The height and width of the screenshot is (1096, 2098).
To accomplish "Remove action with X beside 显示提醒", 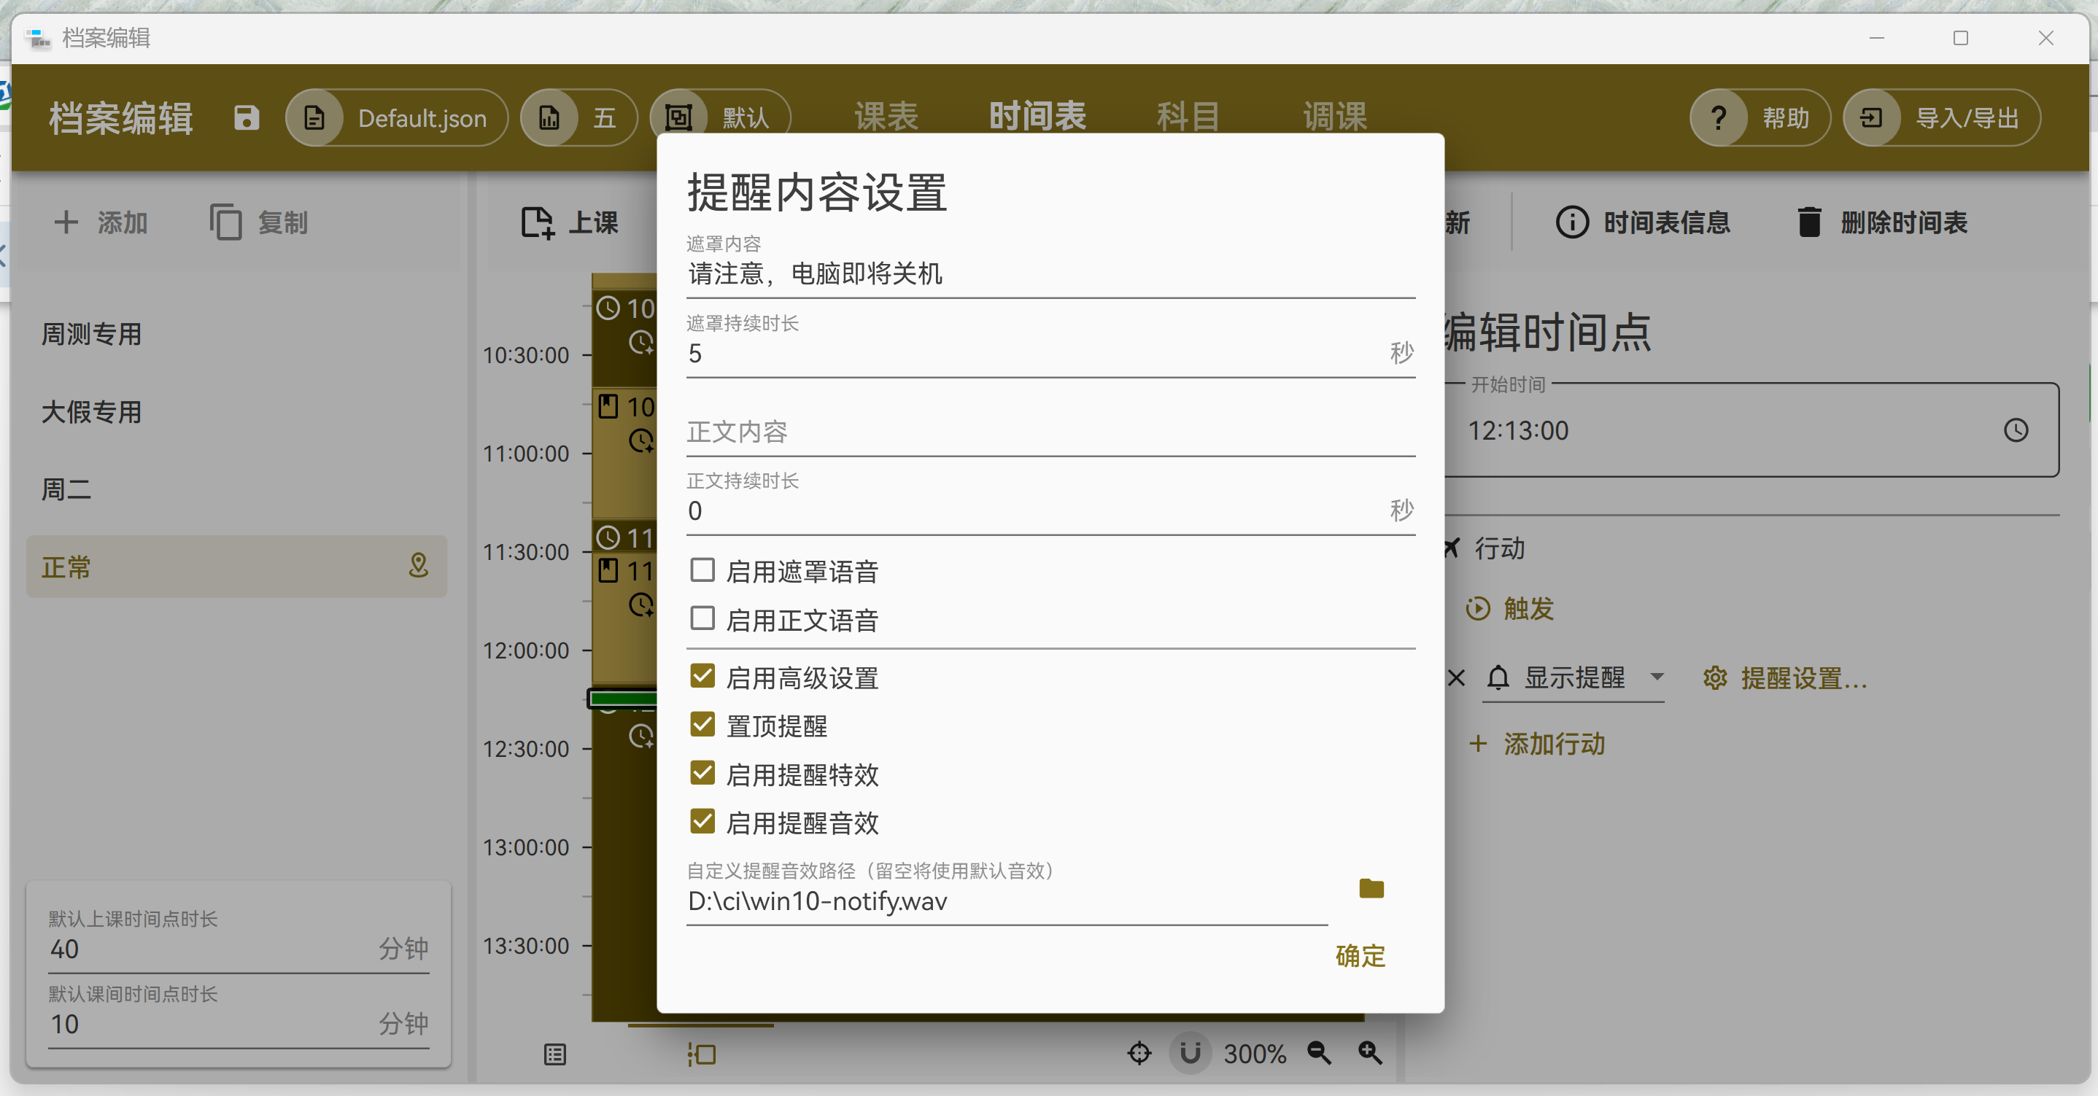I will pos(1456,677).
